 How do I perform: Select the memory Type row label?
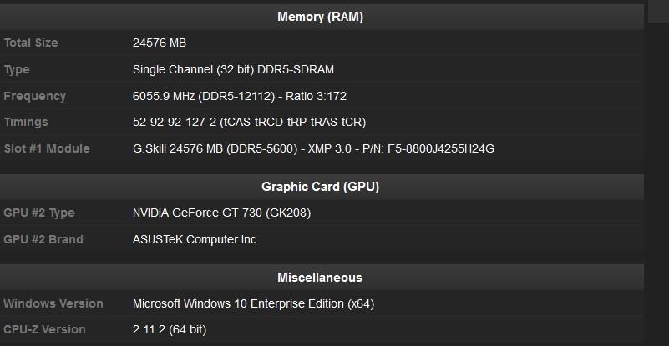point(18,69)
